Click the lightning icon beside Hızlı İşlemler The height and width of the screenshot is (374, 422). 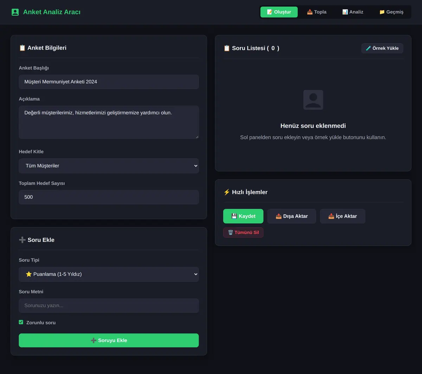pyautogui.click(x=227, y=192)
